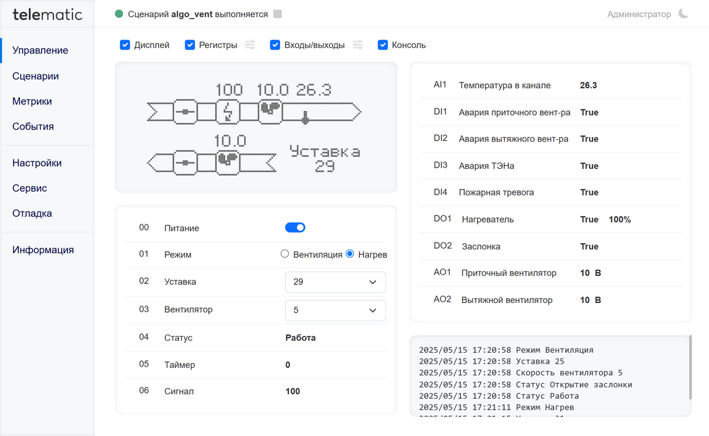Click the exhaust fan symbol on display
This screenshot has width=709, height=436.
[x=228, y=162]
